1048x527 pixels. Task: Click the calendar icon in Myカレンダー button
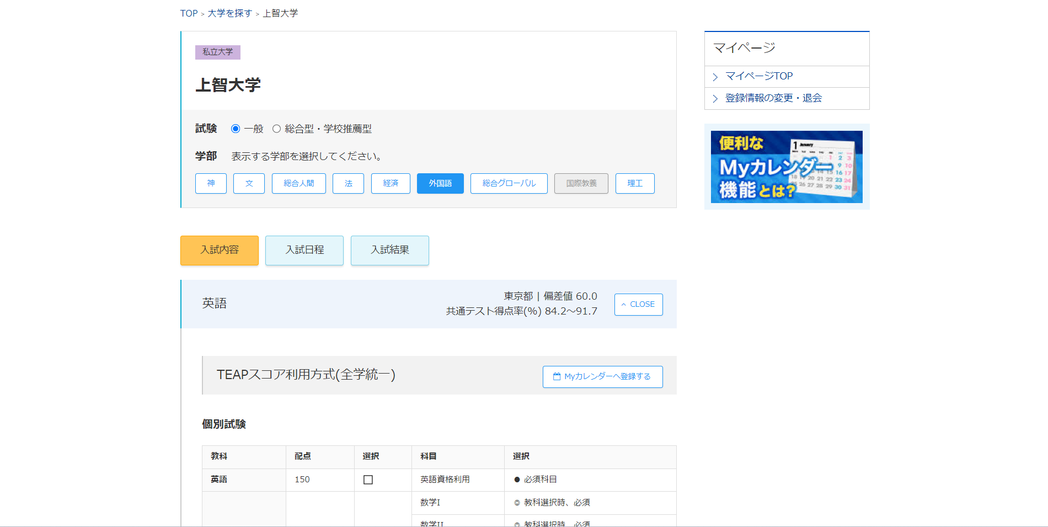pos(557,376)
